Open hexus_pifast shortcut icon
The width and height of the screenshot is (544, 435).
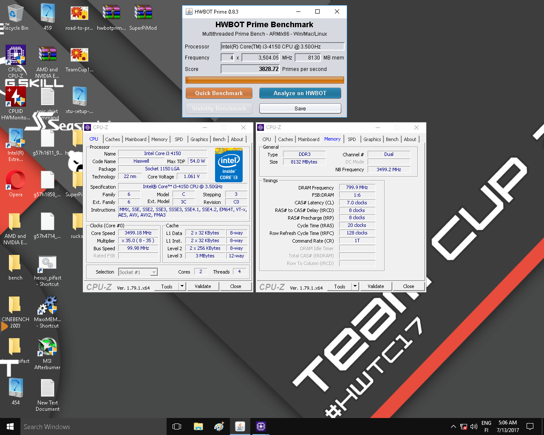(x=48, y=271)
